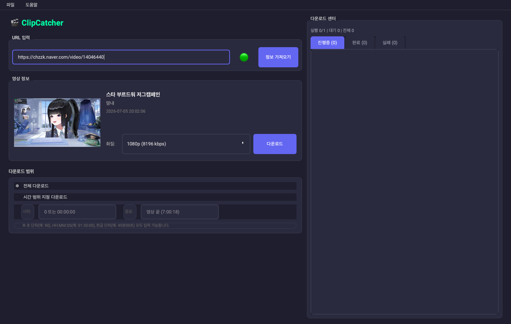Switch to the 실패 (0) tab
This screenshot has width=511, height=324.
pyautogui.click(x=390, y=42)
